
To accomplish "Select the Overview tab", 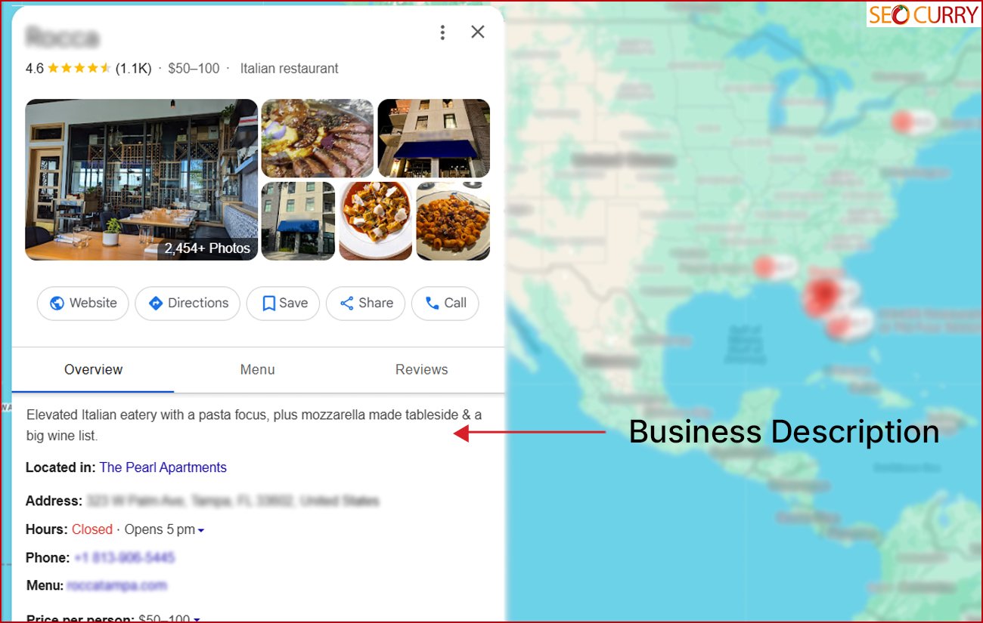I will click(x=93, y=370).
